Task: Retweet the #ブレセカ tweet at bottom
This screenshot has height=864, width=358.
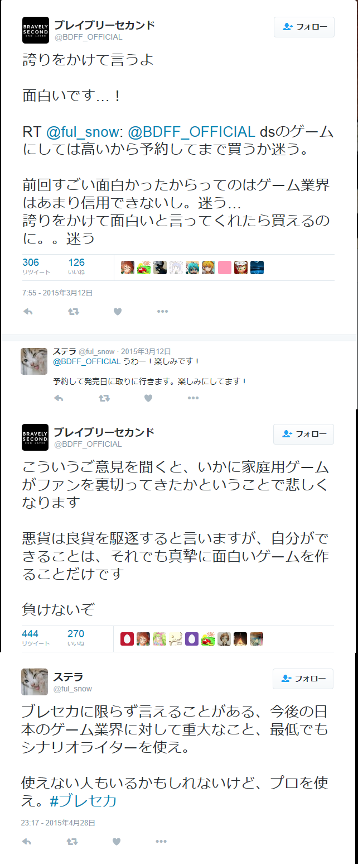Action: point(72,841)
